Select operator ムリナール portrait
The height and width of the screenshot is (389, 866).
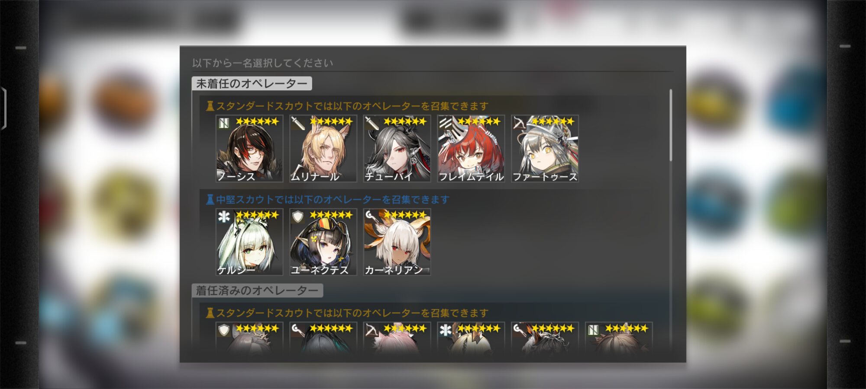[323, 148]
